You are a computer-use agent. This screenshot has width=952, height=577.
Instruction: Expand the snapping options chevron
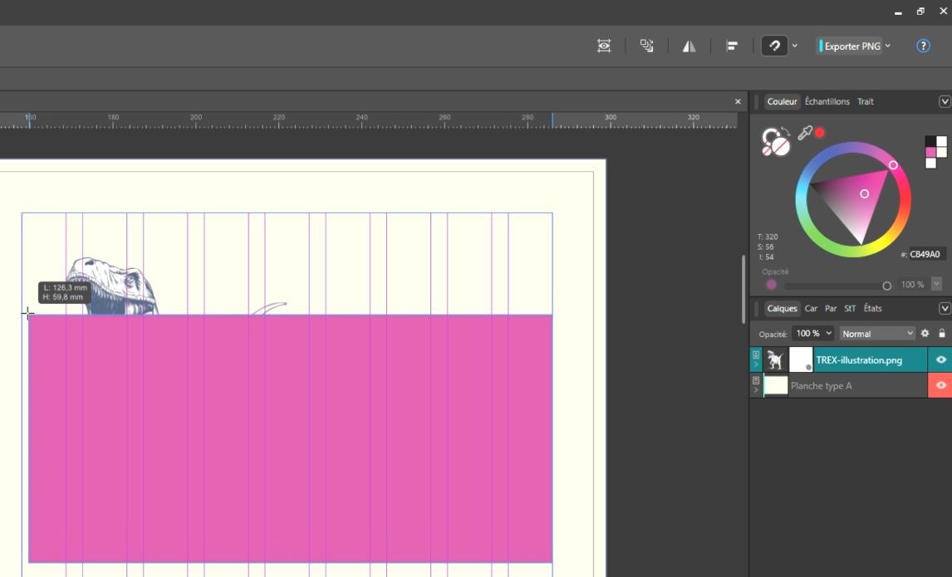[x=795, y=46]
